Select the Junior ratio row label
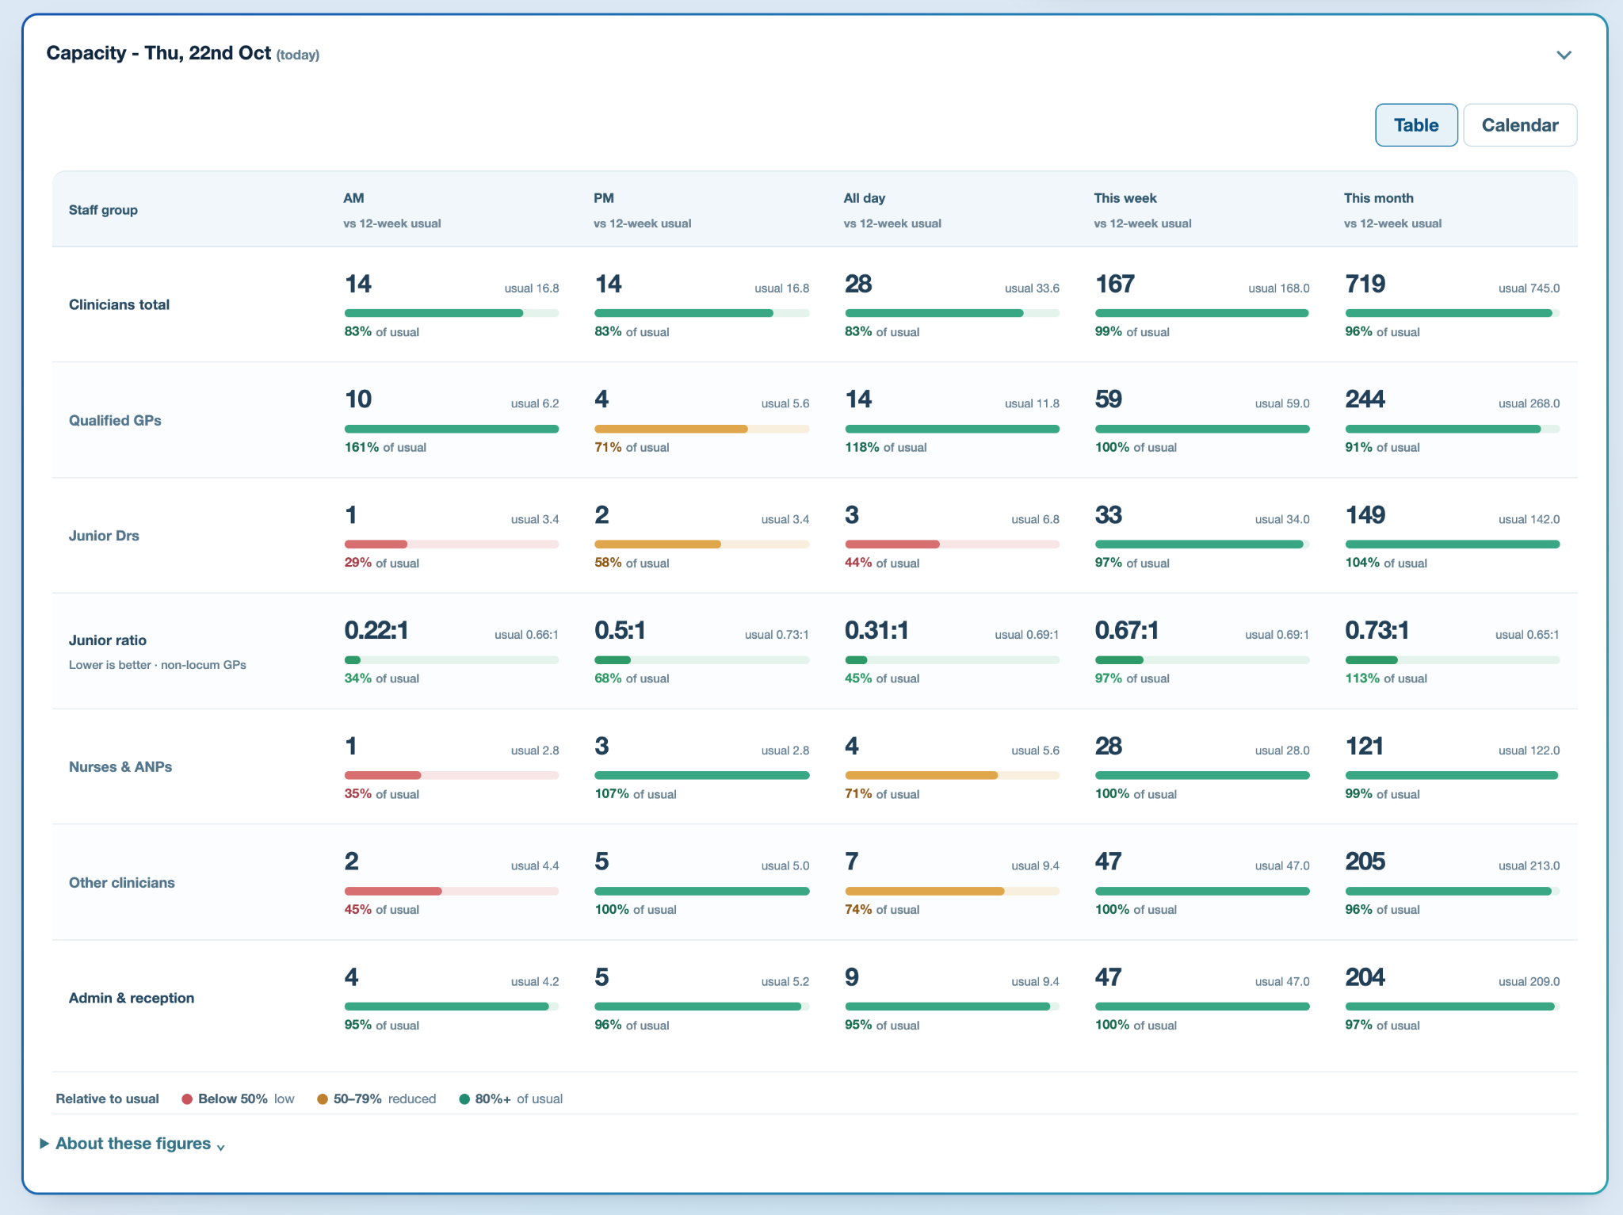Screen dimensions: 1623x1215 [108, 640]
